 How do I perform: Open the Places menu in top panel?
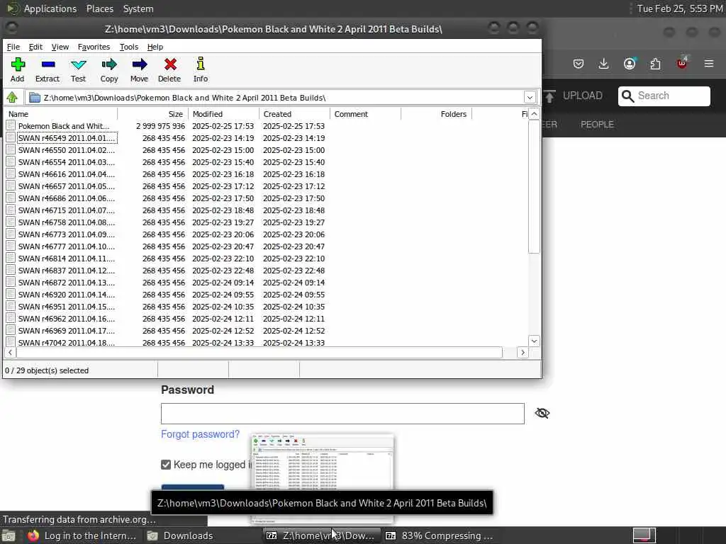point(99,8)
